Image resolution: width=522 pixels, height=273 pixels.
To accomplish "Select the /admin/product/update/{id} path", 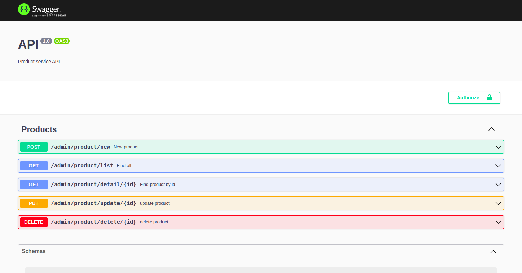I will point(93,203).
